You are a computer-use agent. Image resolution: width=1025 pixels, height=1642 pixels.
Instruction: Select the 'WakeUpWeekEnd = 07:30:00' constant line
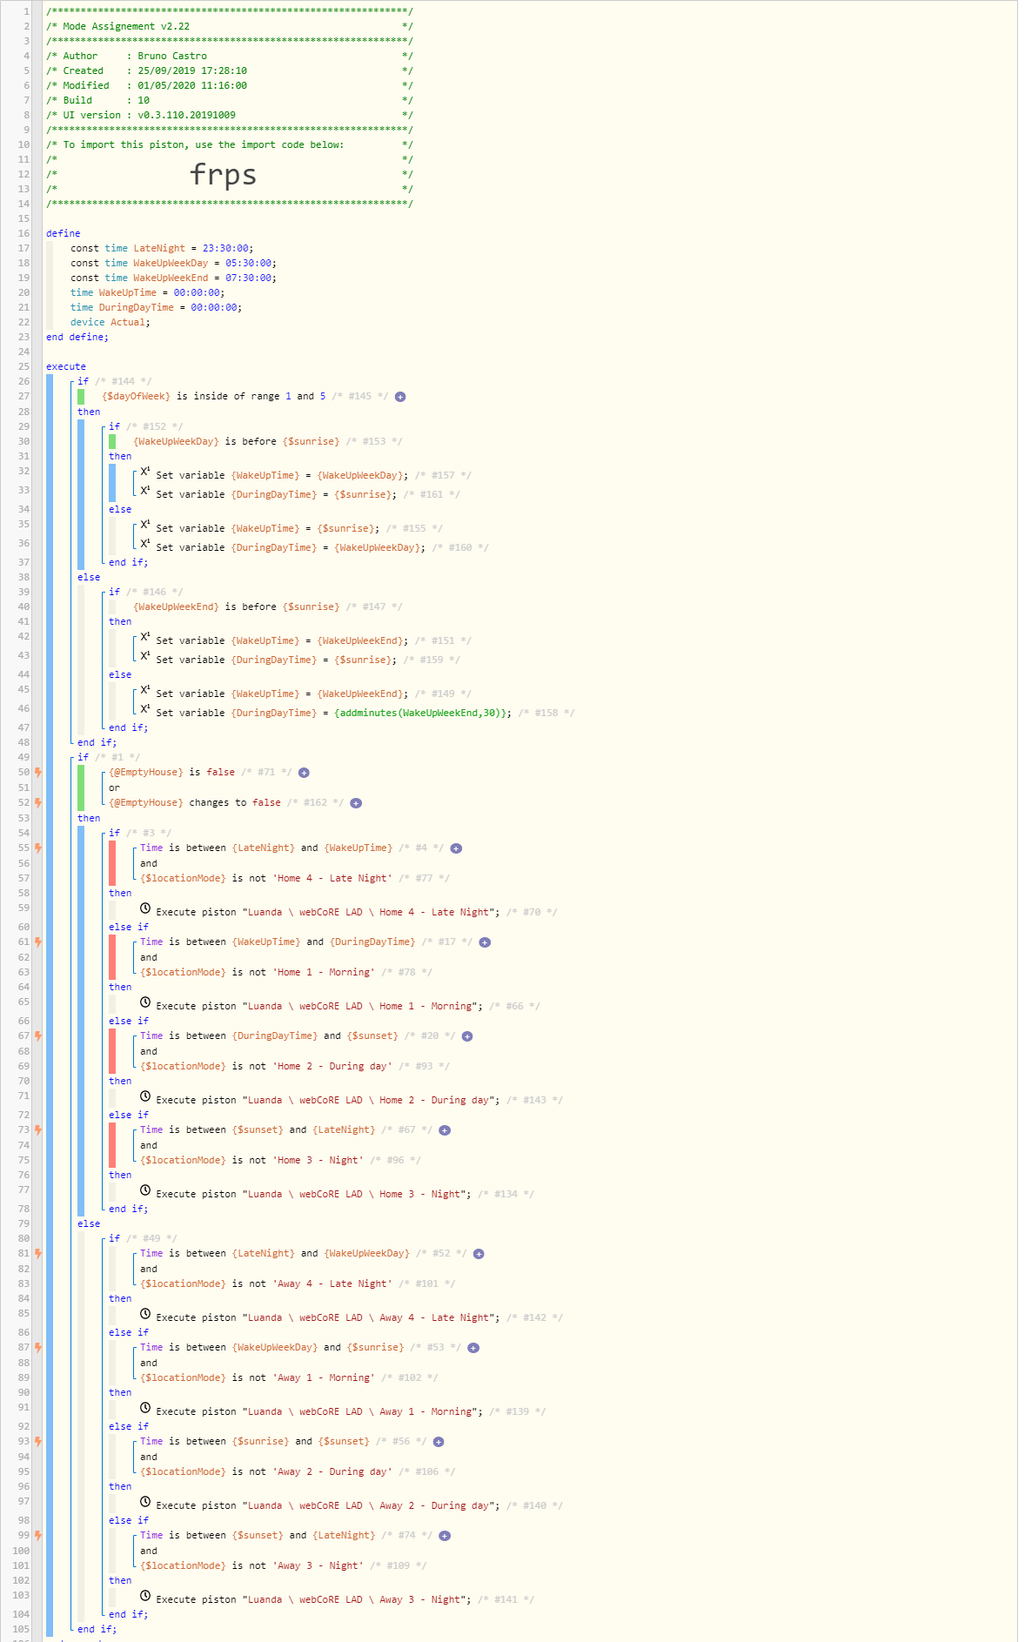[x=174, y=278]
